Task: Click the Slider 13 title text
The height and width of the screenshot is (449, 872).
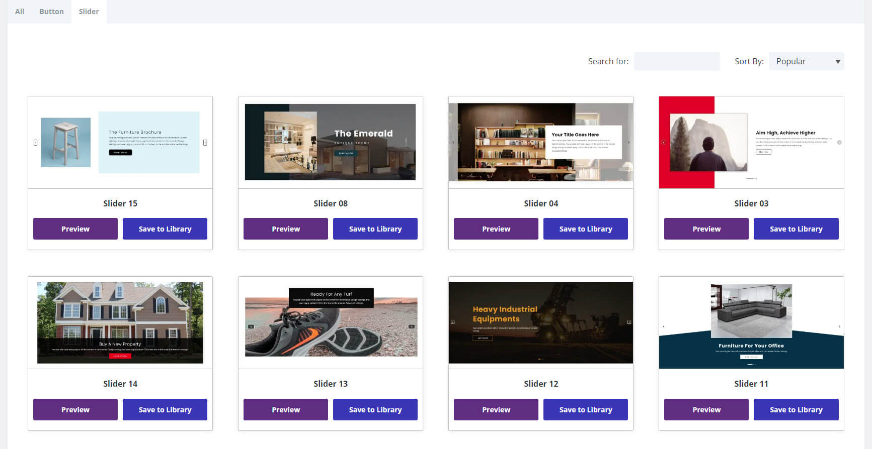Action: (x=331, y=384)
